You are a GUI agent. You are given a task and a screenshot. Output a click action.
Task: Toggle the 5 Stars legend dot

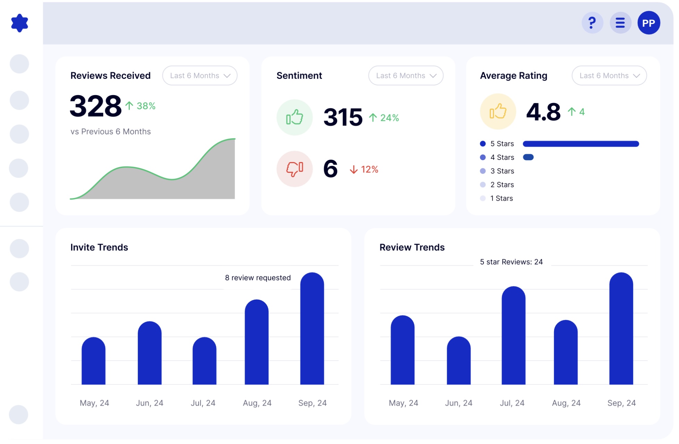pos(483,144)
